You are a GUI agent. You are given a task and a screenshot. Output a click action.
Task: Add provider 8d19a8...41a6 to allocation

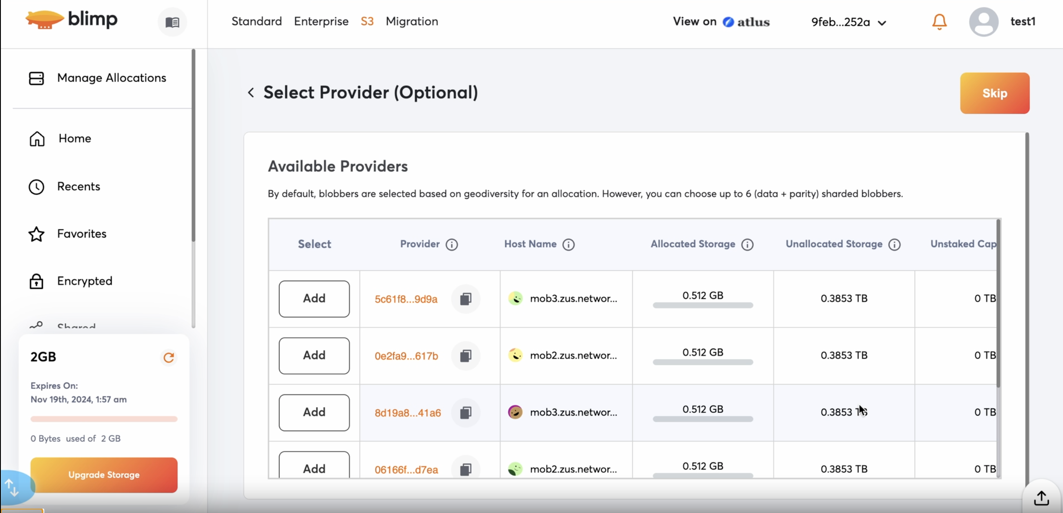click(x=314, y=412)
